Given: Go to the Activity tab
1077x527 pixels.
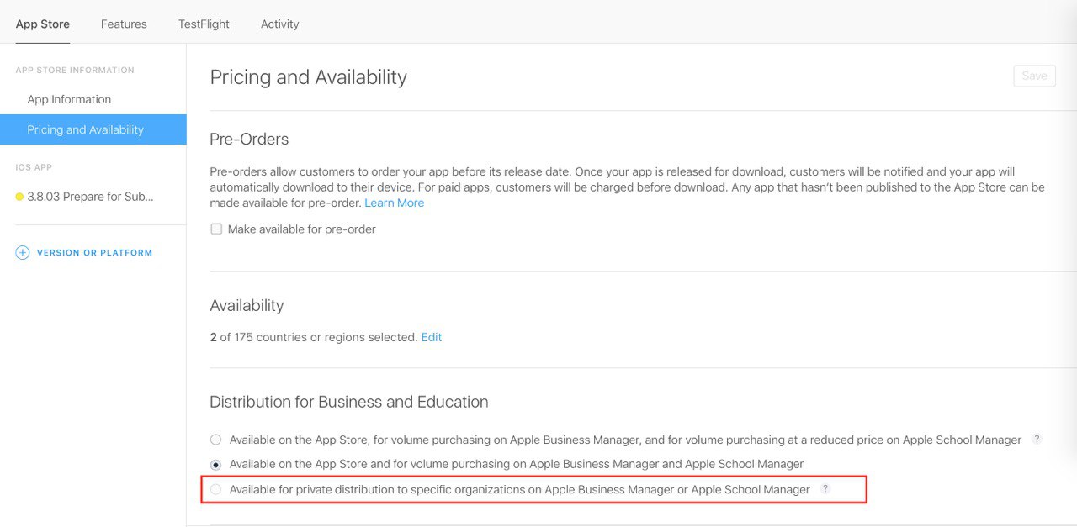Looking at the screenshot, I should click(280, 24).
